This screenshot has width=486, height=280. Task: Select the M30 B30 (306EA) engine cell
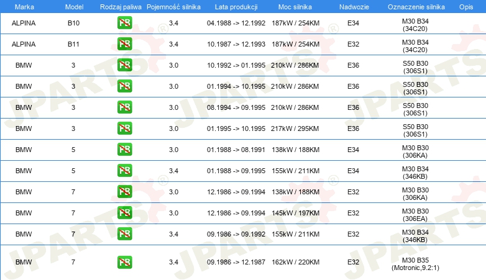(415, 215)
